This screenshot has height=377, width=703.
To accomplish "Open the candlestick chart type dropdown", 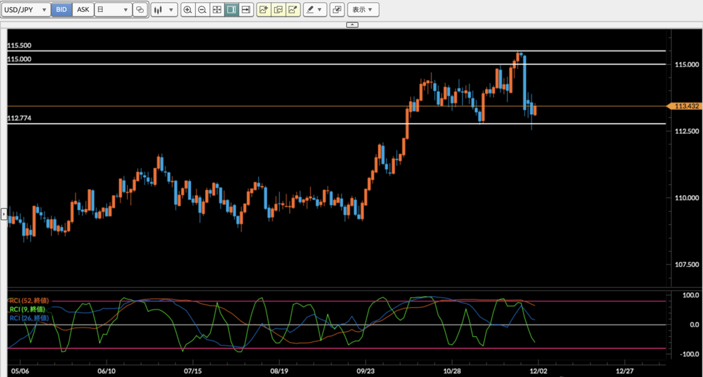I will [164, 9].
